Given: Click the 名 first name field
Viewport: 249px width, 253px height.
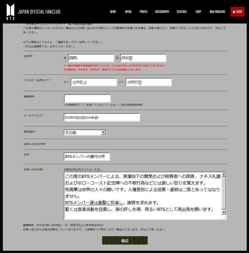Looking at the screenshot, I should pyautogui.click(x=143, y=58).
